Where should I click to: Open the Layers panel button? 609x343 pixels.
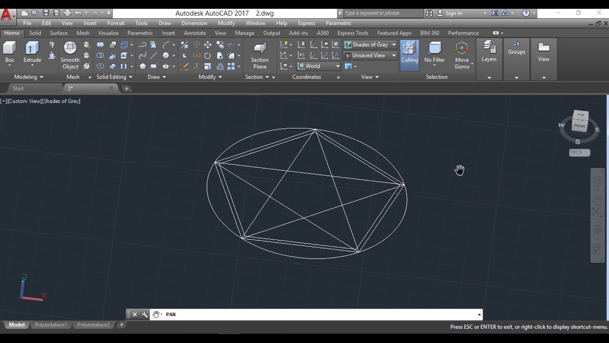[x=489, y=51]
